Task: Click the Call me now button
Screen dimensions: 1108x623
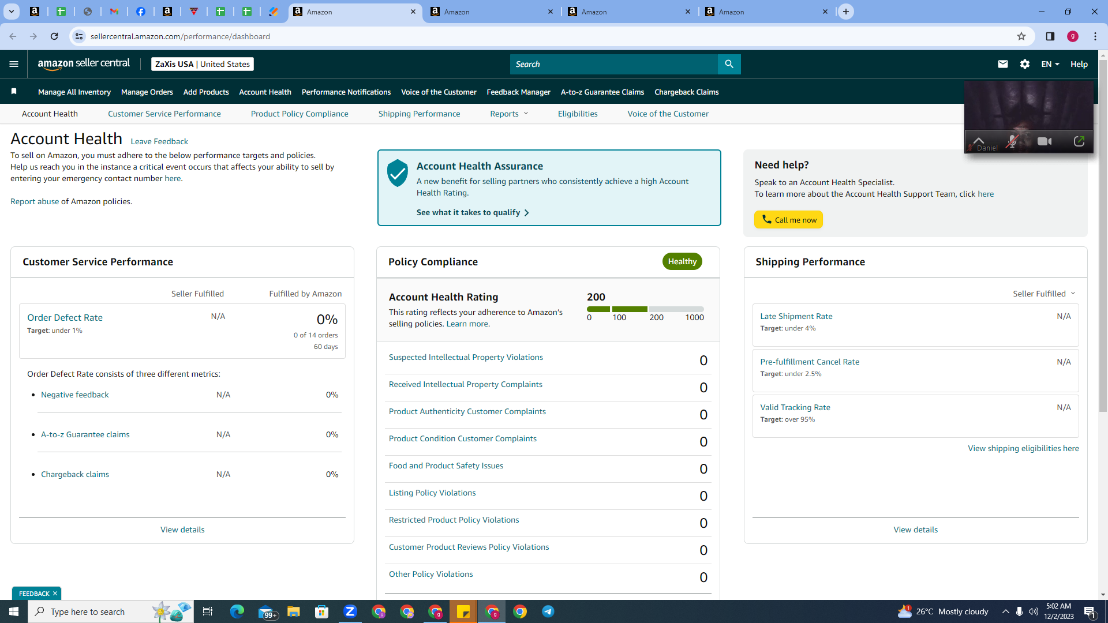Action: pos(788,220)
